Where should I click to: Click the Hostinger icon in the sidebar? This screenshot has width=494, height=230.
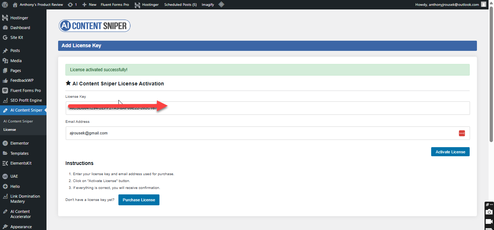tap(5, 18)
